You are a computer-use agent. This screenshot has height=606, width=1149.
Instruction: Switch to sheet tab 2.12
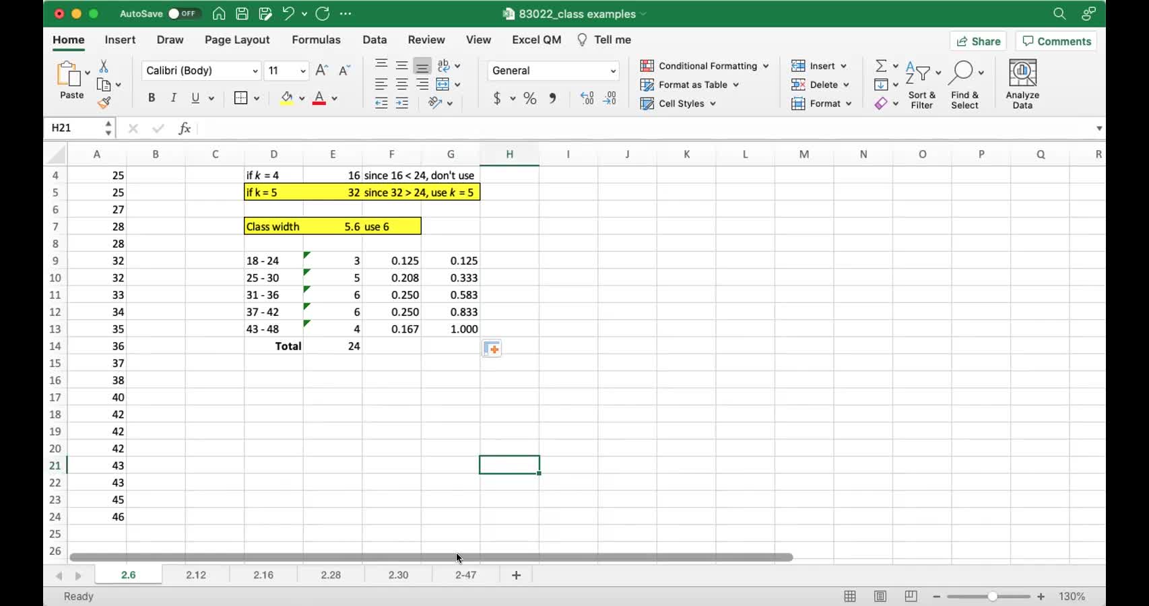(x=196, y=575)
